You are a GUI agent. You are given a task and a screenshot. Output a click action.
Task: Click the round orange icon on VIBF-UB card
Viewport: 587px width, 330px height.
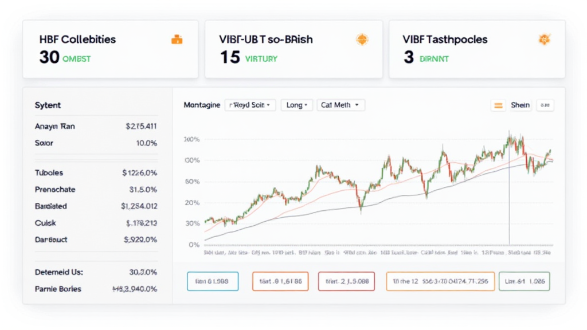point(361,40)
